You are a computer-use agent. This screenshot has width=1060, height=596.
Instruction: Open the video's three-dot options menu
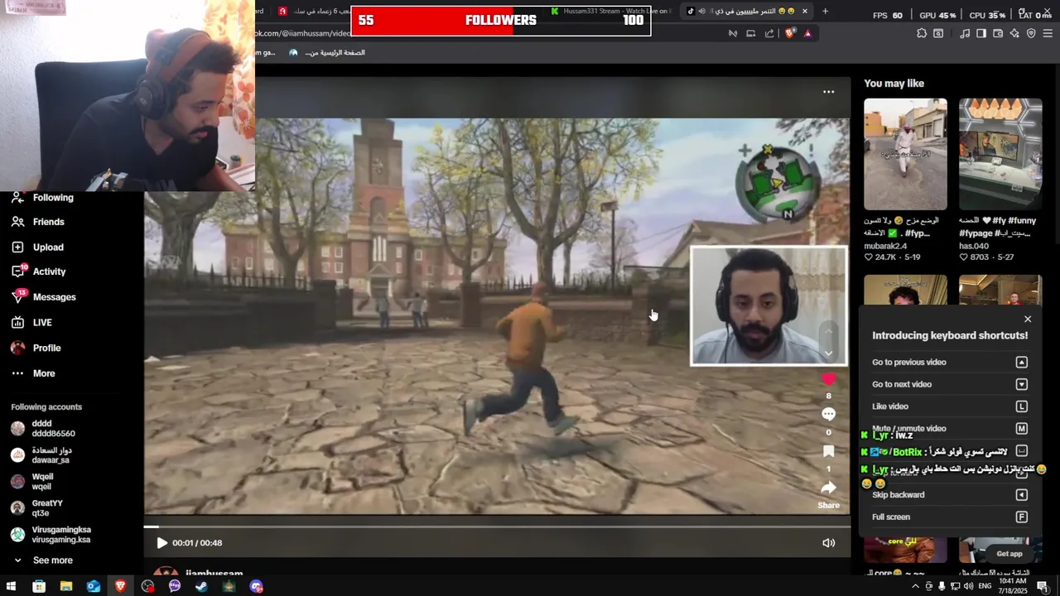pyautogui.click(x=828, y=92)
